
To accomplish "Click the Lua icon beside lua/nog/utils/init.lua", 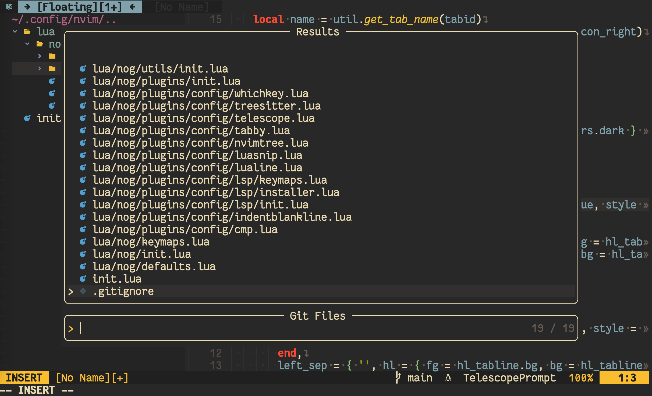I will 83,69.
